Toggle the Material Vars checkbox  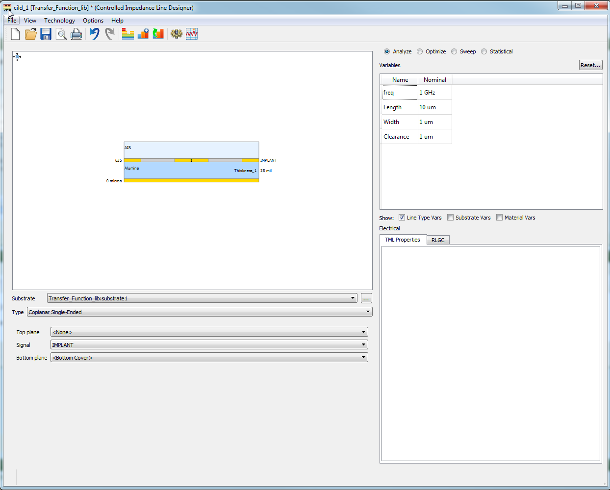(499, 218)
